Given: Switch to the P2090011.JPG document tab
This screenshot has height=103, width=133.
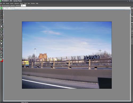Looking at the screenshot, I should 9,8.
